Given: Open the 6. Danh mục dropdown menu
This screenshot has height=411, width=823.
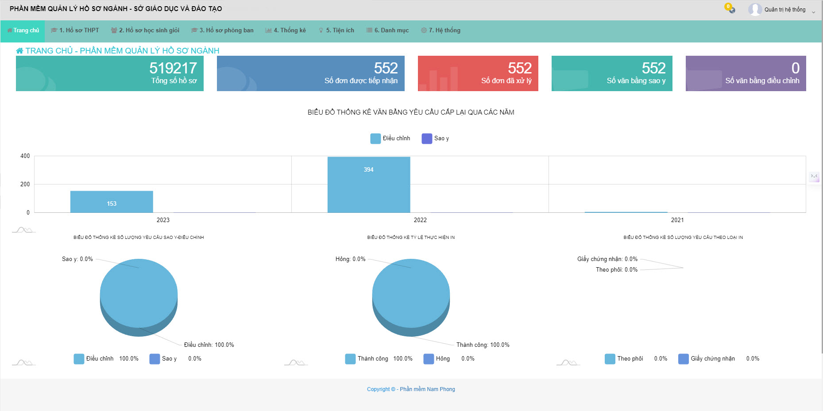Looking at the screenshot, I should pyautogui.click(x=387, y=31).
